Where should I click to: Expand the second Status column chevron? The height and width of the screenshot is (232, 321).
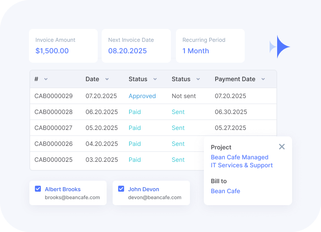[198, 79]
